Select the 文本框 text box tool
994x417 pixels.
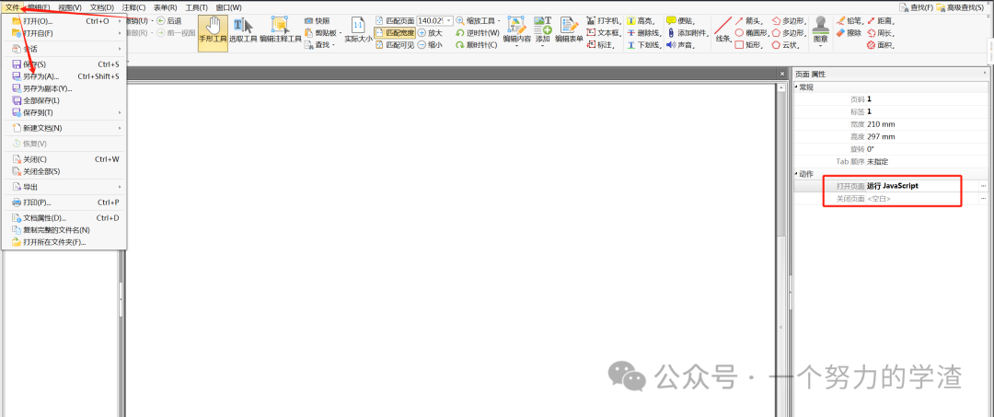click(x=604, y=33)
